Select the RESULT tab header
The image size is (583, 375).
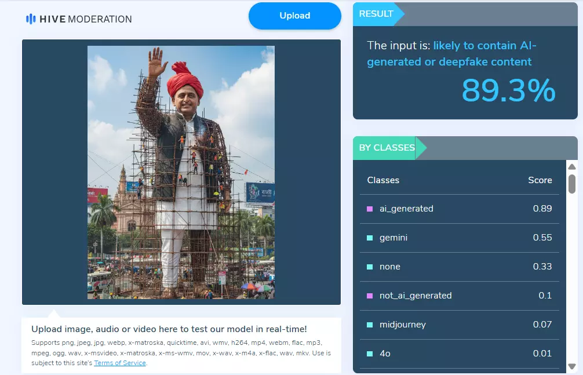point(376,14)
